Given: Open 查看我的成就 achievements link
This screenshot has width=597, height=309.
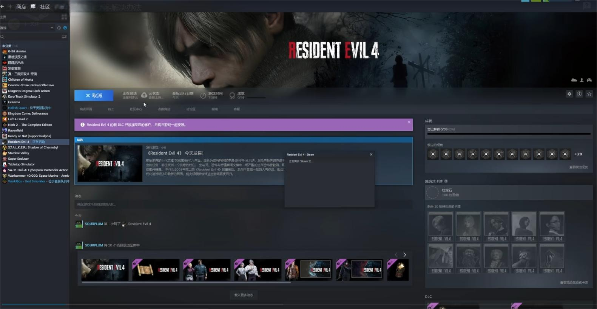Looking at the screenshot, I should (x=578, y=167).
